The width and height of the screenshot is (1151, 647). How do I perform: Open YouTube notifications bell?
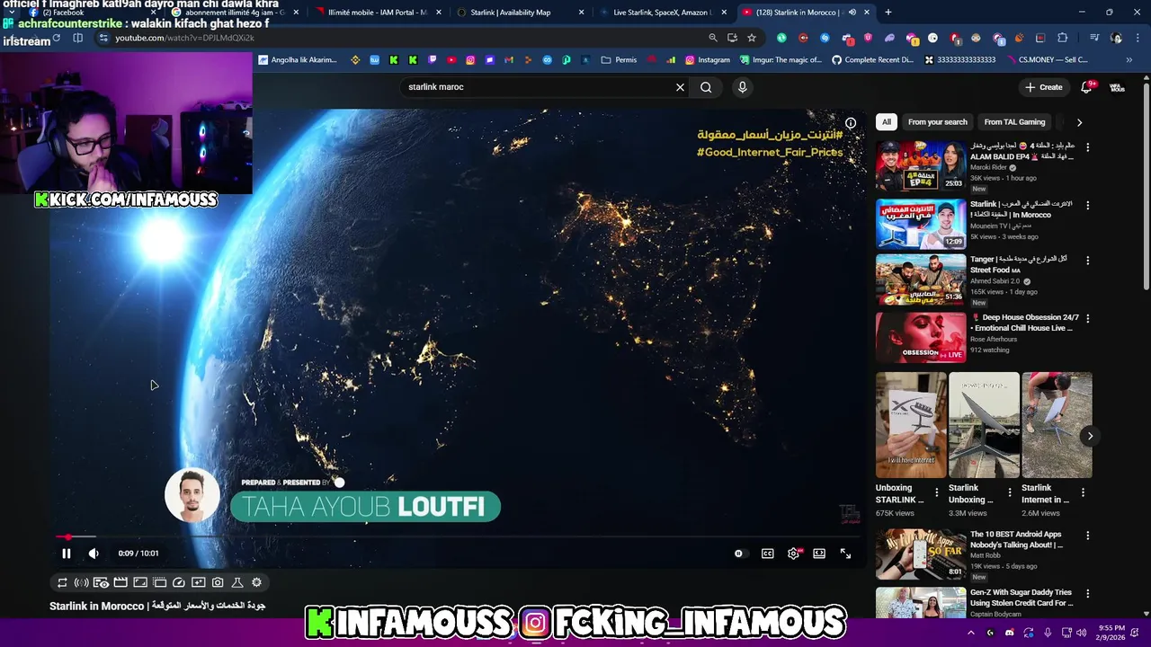(1087, 86)
